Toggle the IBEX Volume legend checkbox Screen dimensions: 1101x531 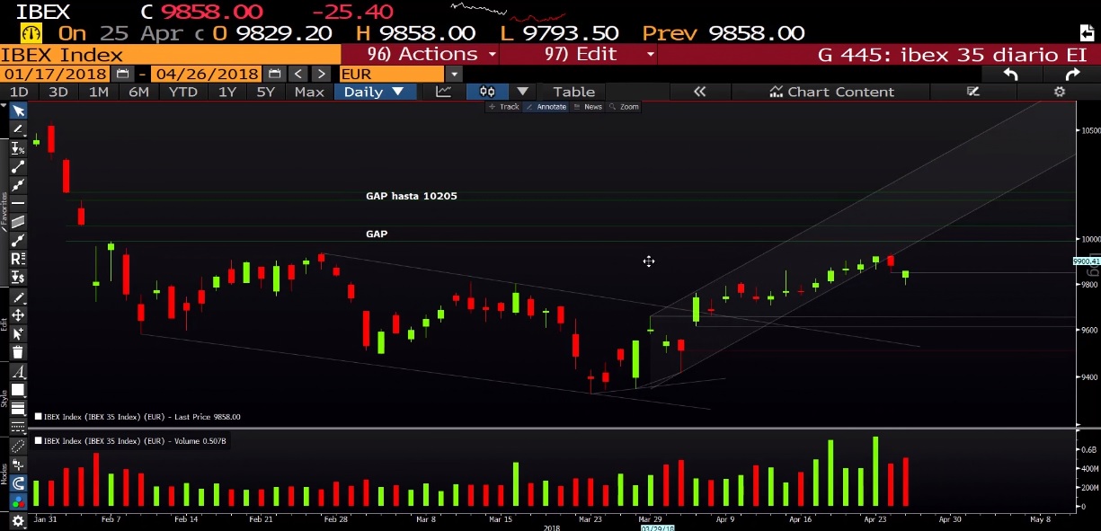pyautogui.click(x=38, y=441)
